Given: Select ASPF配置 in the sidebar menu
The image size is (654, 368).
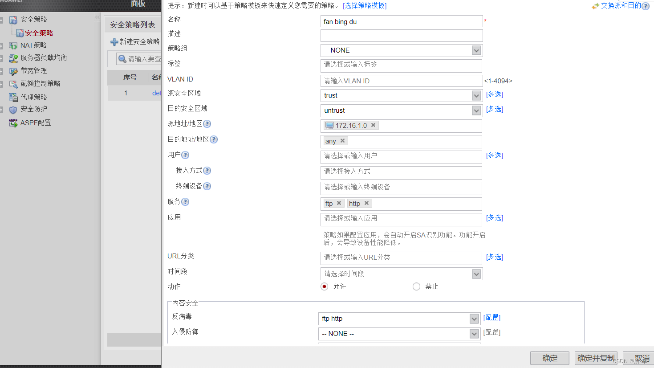Looking at the screenshot, I should (x=36, y=123).
